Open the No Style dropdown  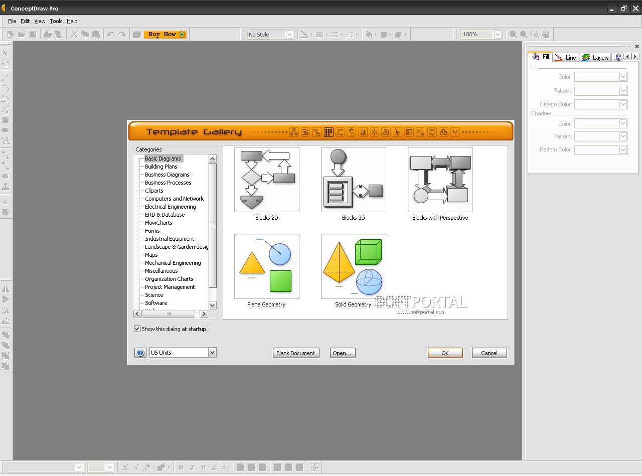point(289,35)
